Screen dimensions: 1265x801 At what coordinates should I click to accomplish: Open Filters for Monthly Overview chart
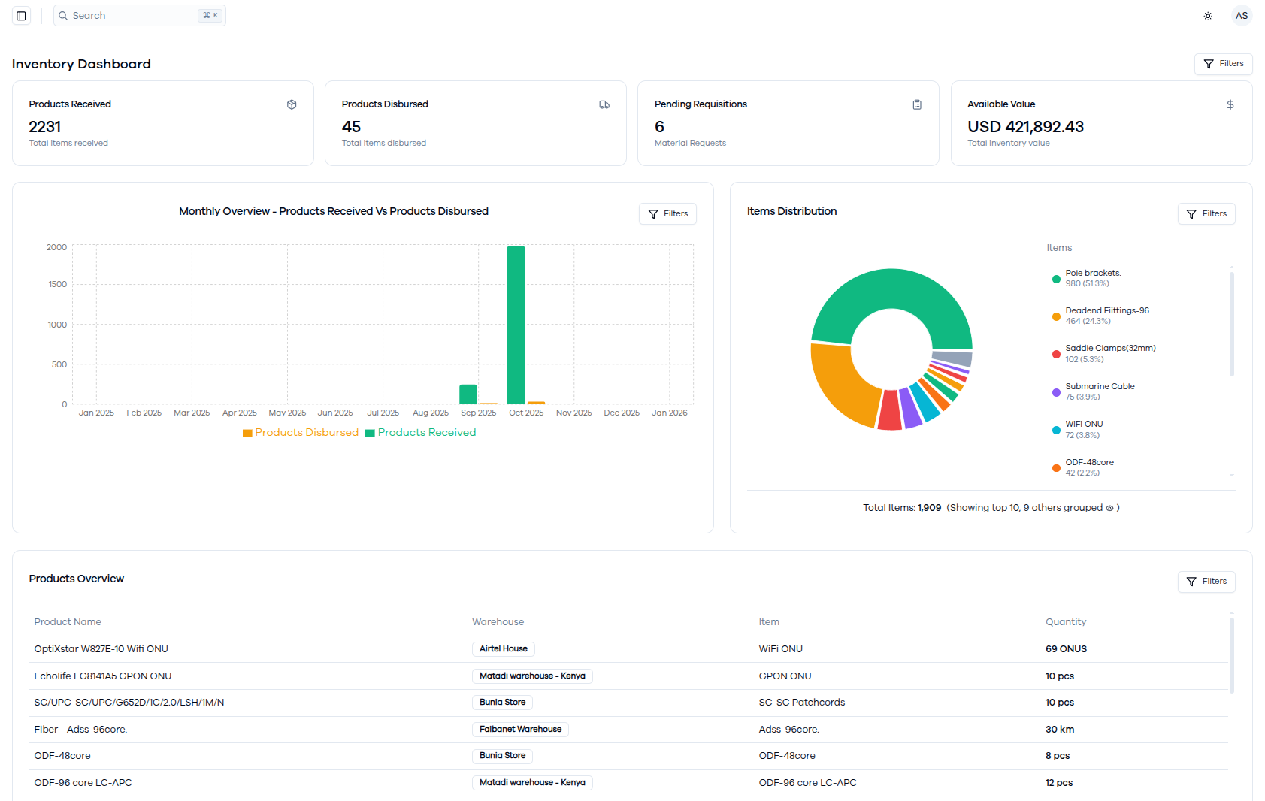point(667,214)
